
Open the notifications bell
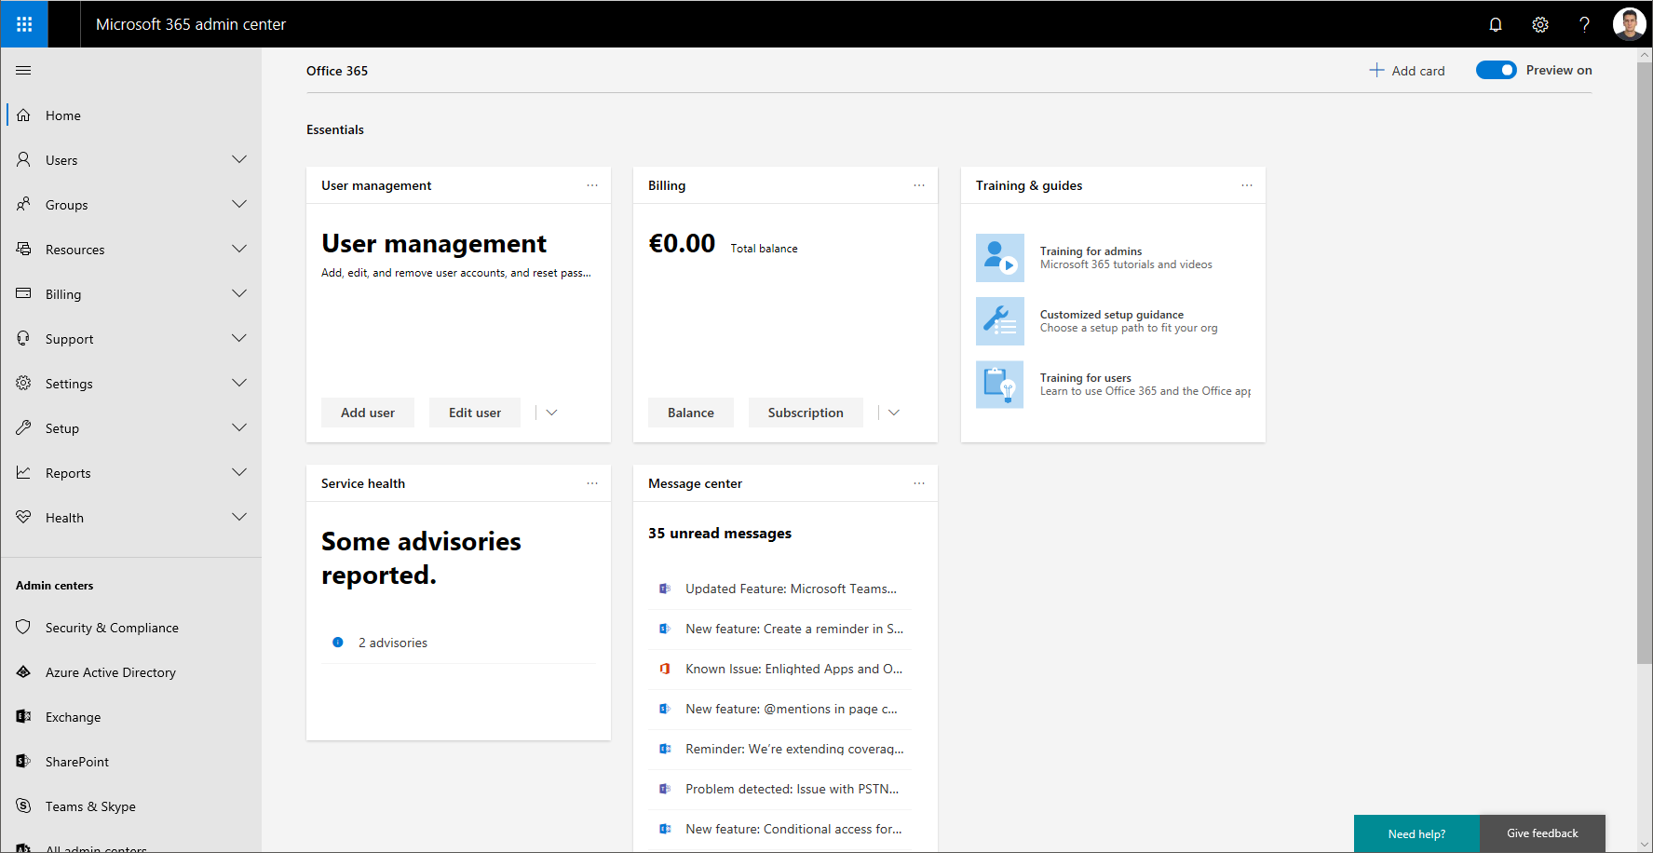1496,24
